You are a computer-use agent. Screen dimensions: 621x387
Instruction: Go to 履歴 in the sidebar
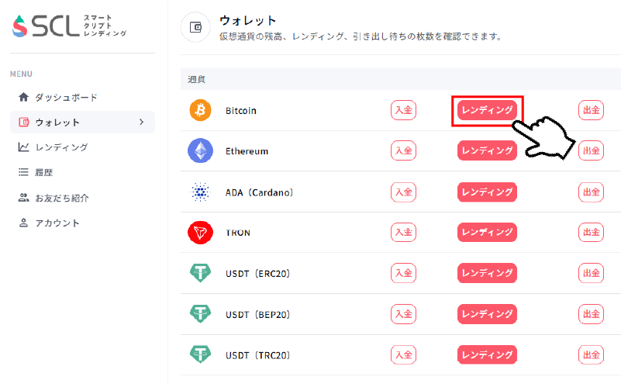[x=44, y=172]
